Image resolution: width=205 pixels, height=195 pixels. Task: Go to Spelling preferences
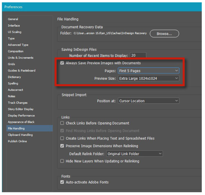[x=13, y=83]
